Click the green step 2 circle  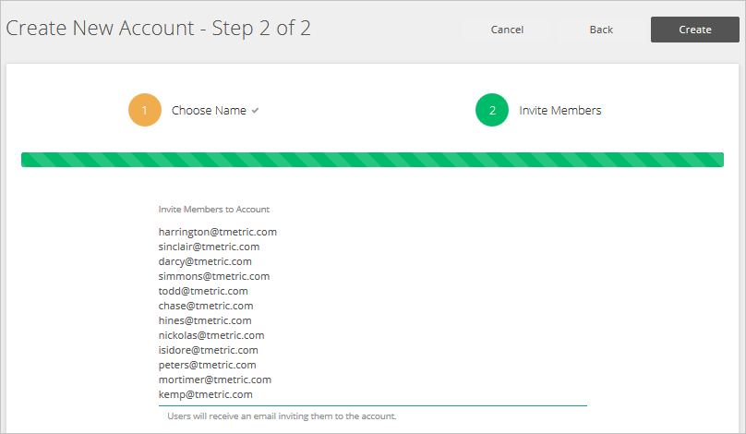(492, 110)
